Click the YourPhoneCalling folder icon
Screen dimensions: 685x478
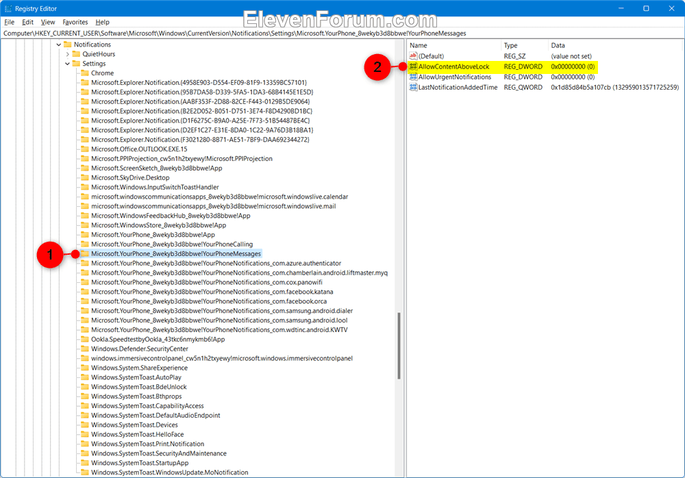(85, 244)
